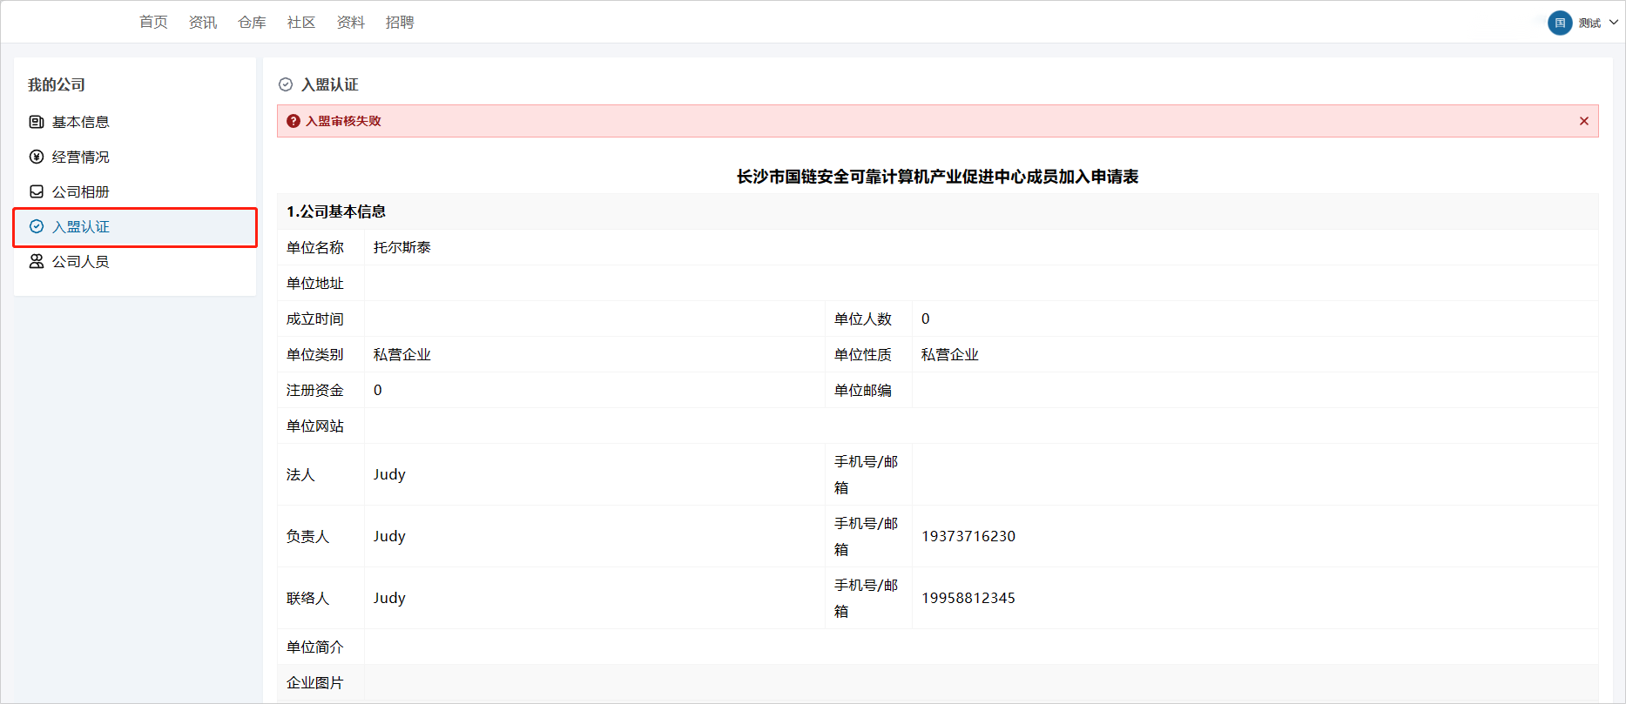Click the red alert icon beside 入盟审核失败
Image resolution: width=1626 pixels, height=704 pixels.
[x=293, y=121]
